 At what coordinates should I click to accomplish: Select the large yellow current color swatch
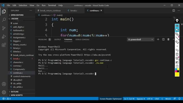tap(177, 74)
